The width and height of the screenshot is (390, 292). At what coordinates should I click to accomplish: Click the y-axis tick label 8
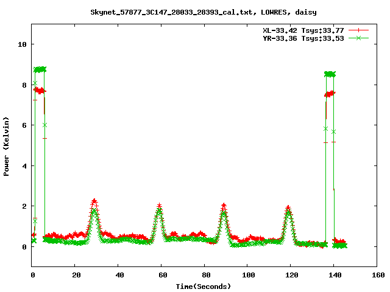[x=24, y=85]
